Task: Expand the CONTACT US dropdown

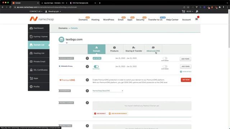Action: click(36, 11)
